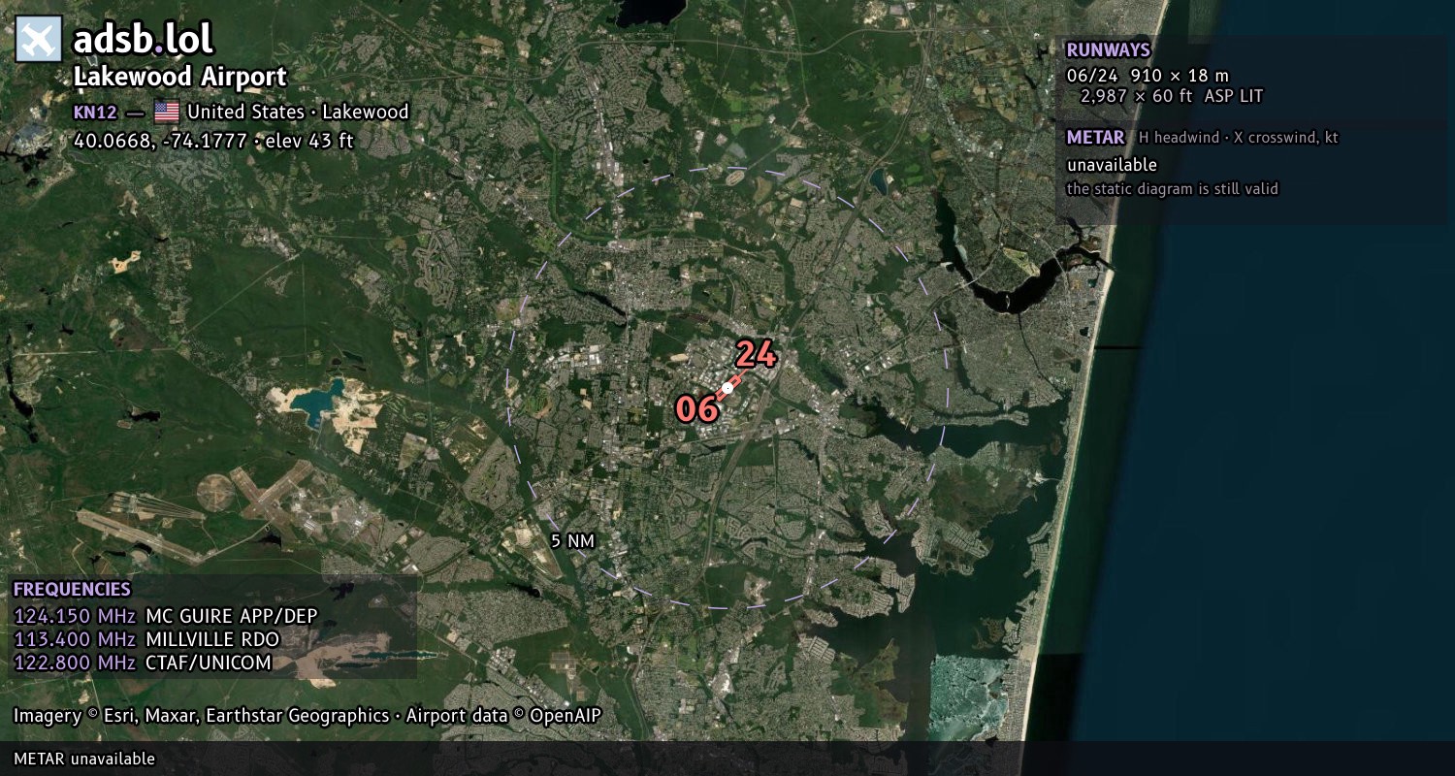
Task: Click 'the static diagram is still valid' note
Action: tap(1173, 189)
